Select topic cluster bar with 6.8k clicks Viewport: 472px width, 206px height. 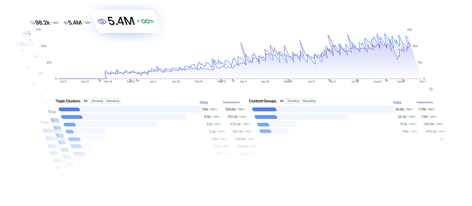point(124,117)
